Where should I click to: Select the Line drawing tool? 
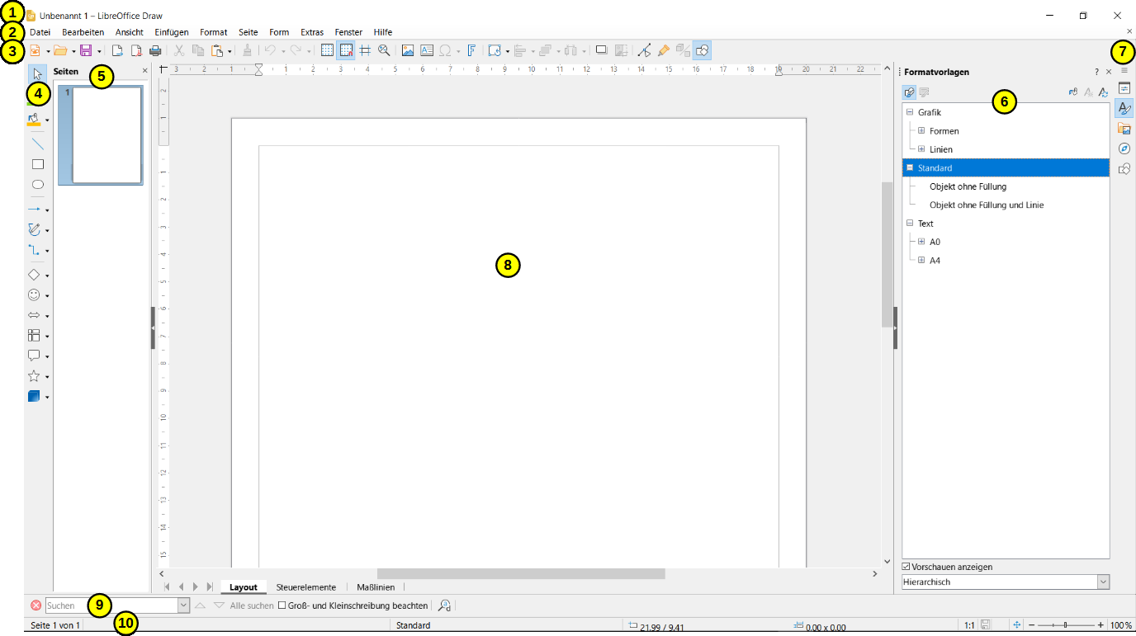[37, 144]
